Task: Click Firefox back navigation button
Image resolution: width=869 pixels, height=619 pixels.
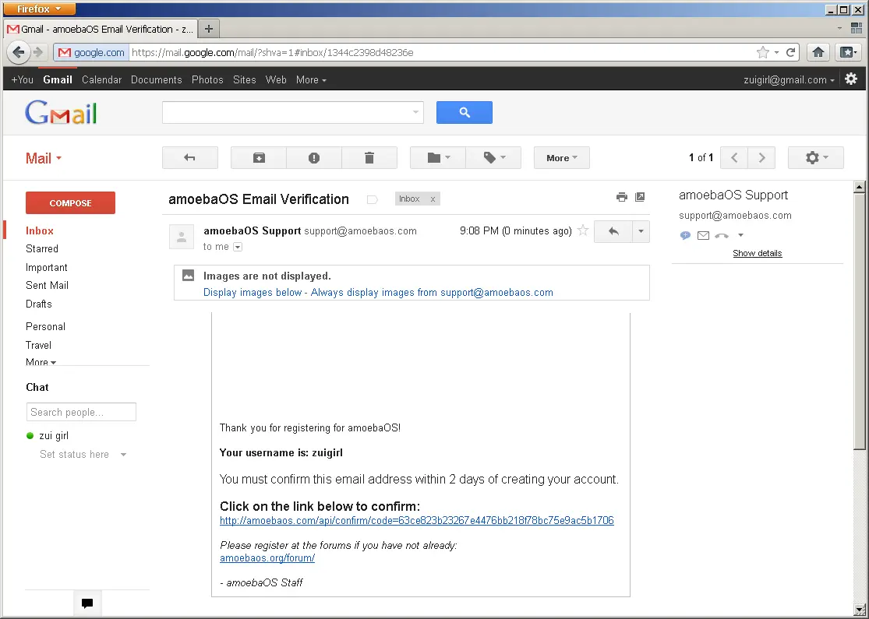Action: point(18,52)
